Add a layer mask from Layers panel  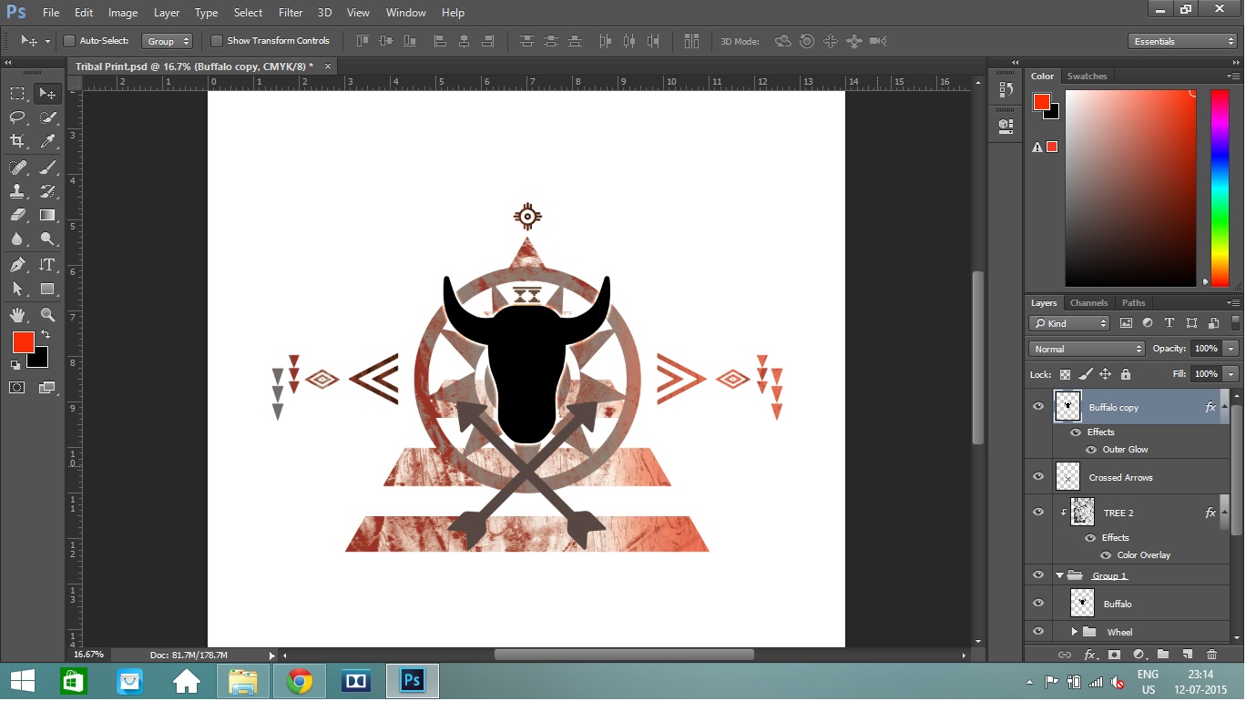coord(1113,655)
